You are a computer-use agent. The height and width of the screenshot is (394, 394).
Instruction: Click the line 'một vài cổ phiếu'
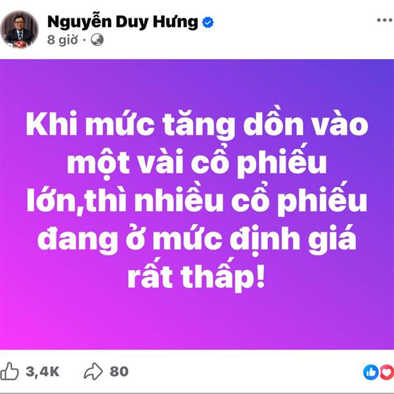tap(197, 162)
